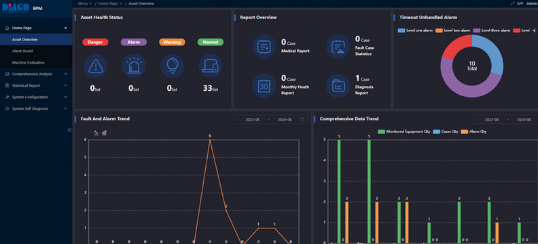The height and width of the screenshot is (244, 538).
Task: Open the Danger assets triangle icon
Action: 95,66
